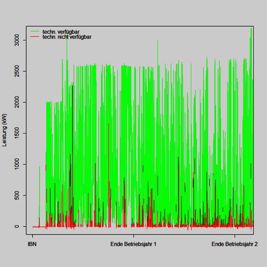Select the 'Ende Betriebsjahr 1' axis label
Viewport: 267px width, 267px height.
(x=133, y=244)
